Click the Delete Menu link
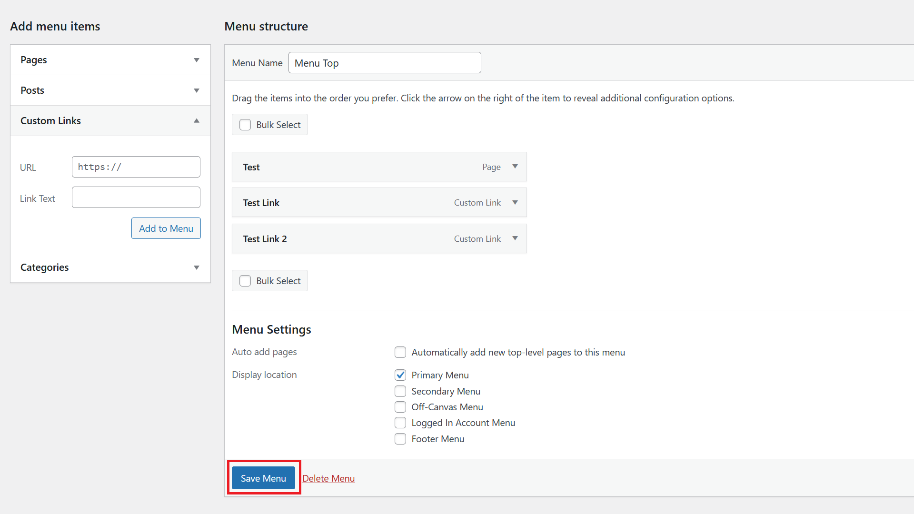 click(x=329, y=478)
